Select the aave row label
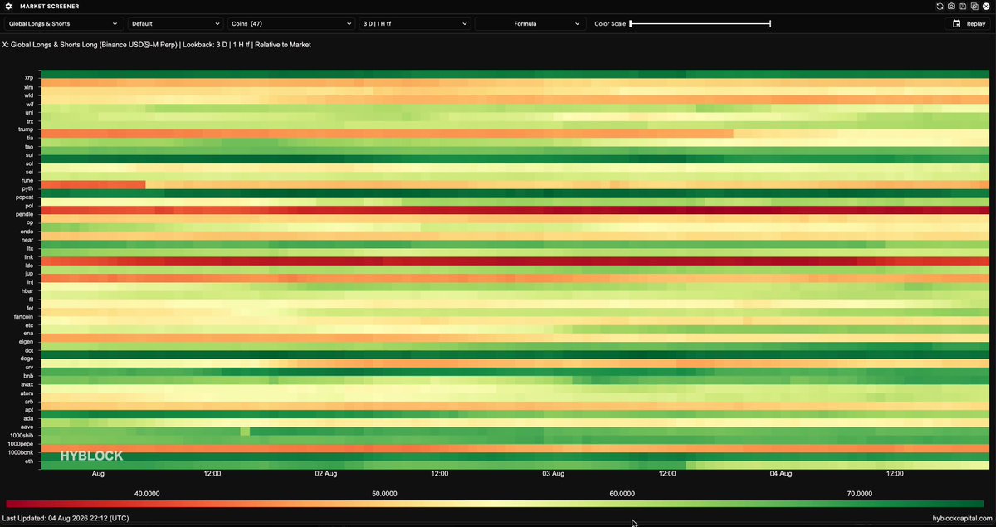The width and height of the screenshot is (996, 527). click(27, 427)
